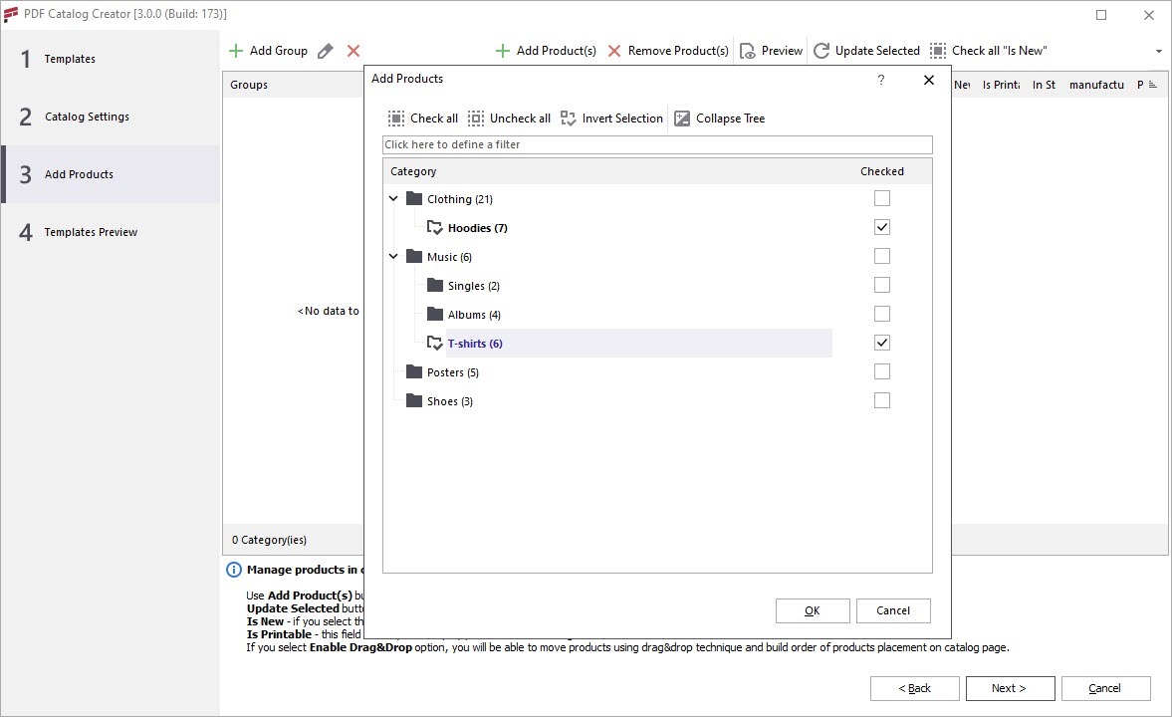Click the Invert Selection icon
Screen dimensions: 1172x717
point(569,119)
